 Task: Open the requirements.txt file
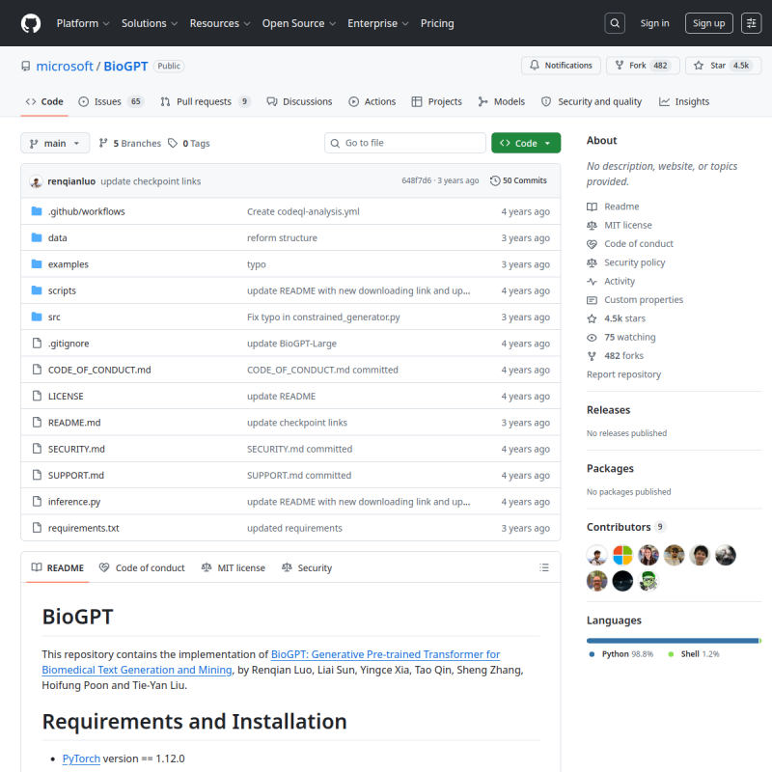pyautogui.click(x=83, y=528)
